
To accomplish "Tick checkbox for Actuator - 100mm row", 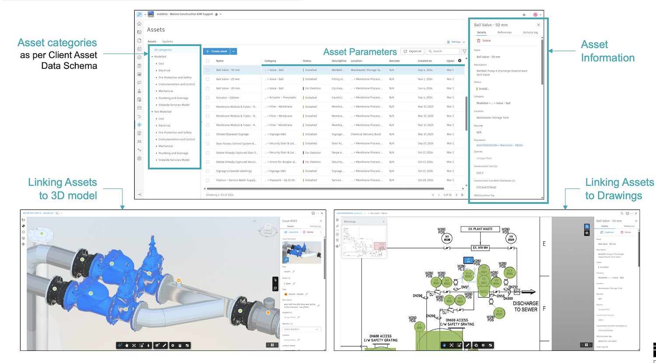I will click(208, 98).
